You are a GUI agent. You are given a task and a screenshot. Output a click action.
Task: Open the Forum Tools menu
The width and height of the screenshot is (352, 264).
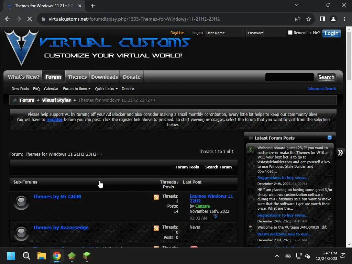pyautogui.click(x=187, y=167)
